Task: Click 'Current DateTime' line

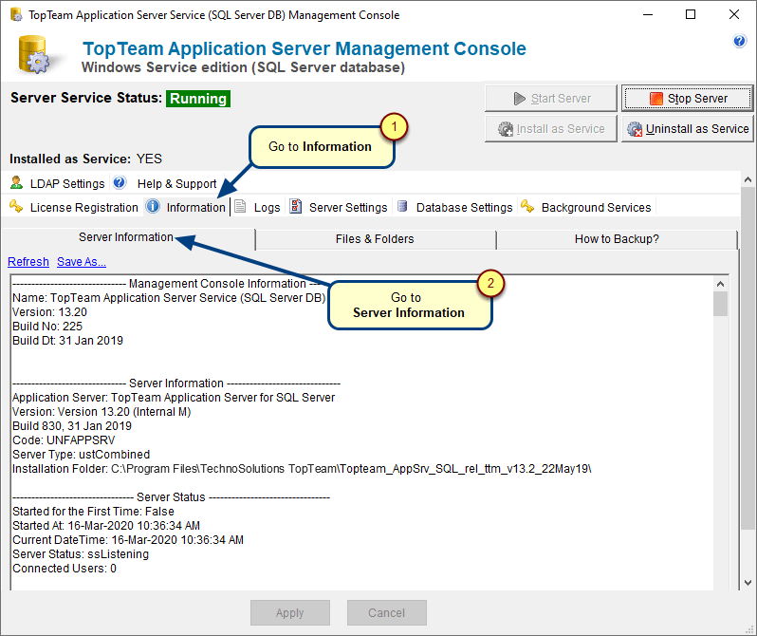Action: [128, 540]
